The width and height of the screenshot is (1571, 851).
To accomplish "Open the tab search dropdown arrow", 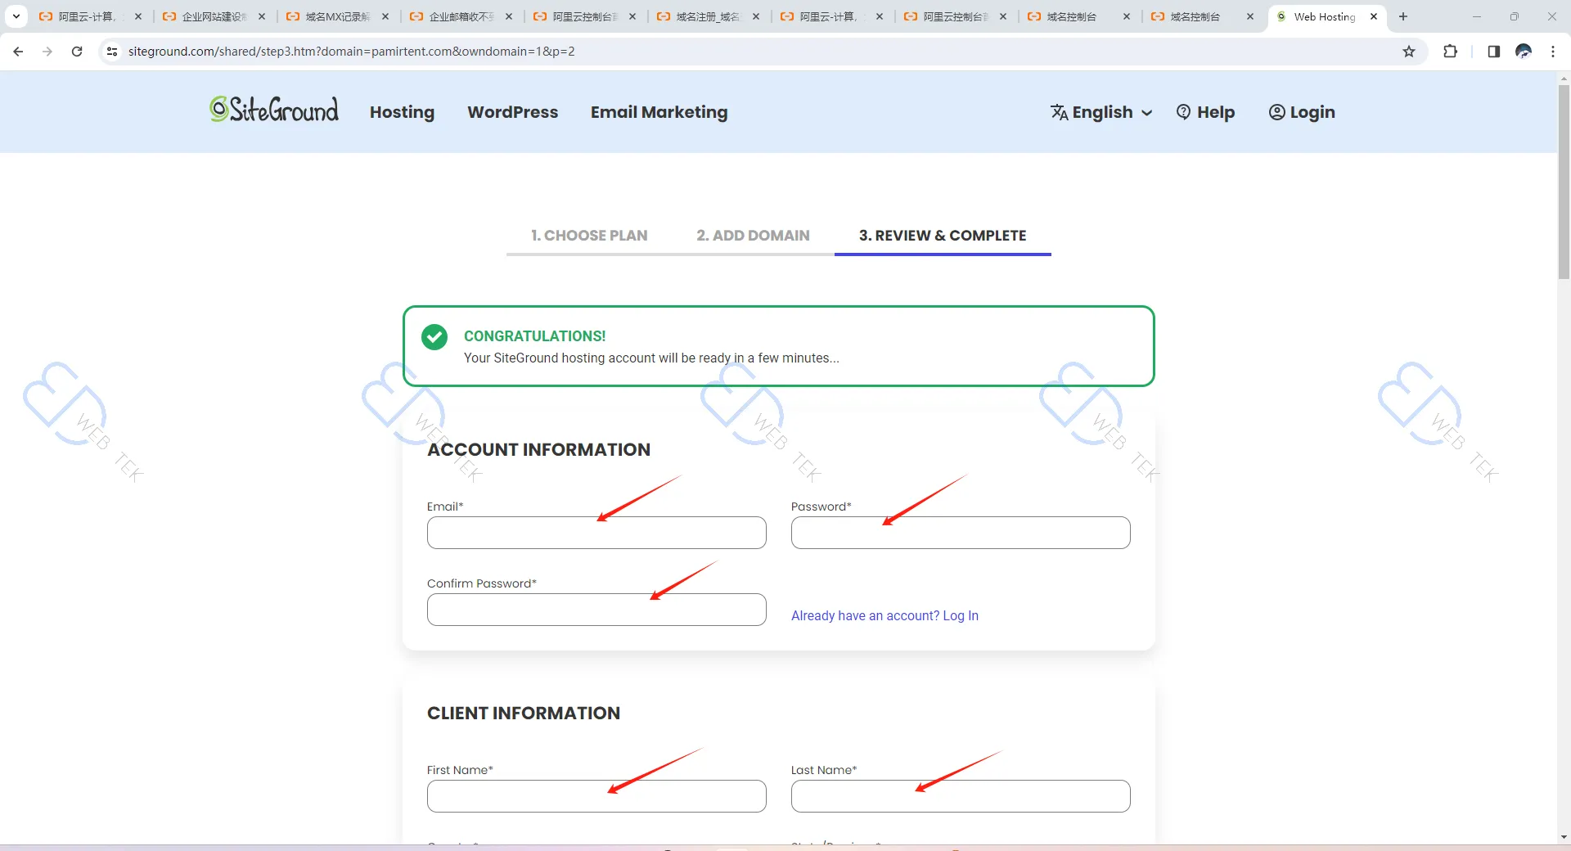I will [16, 16].
